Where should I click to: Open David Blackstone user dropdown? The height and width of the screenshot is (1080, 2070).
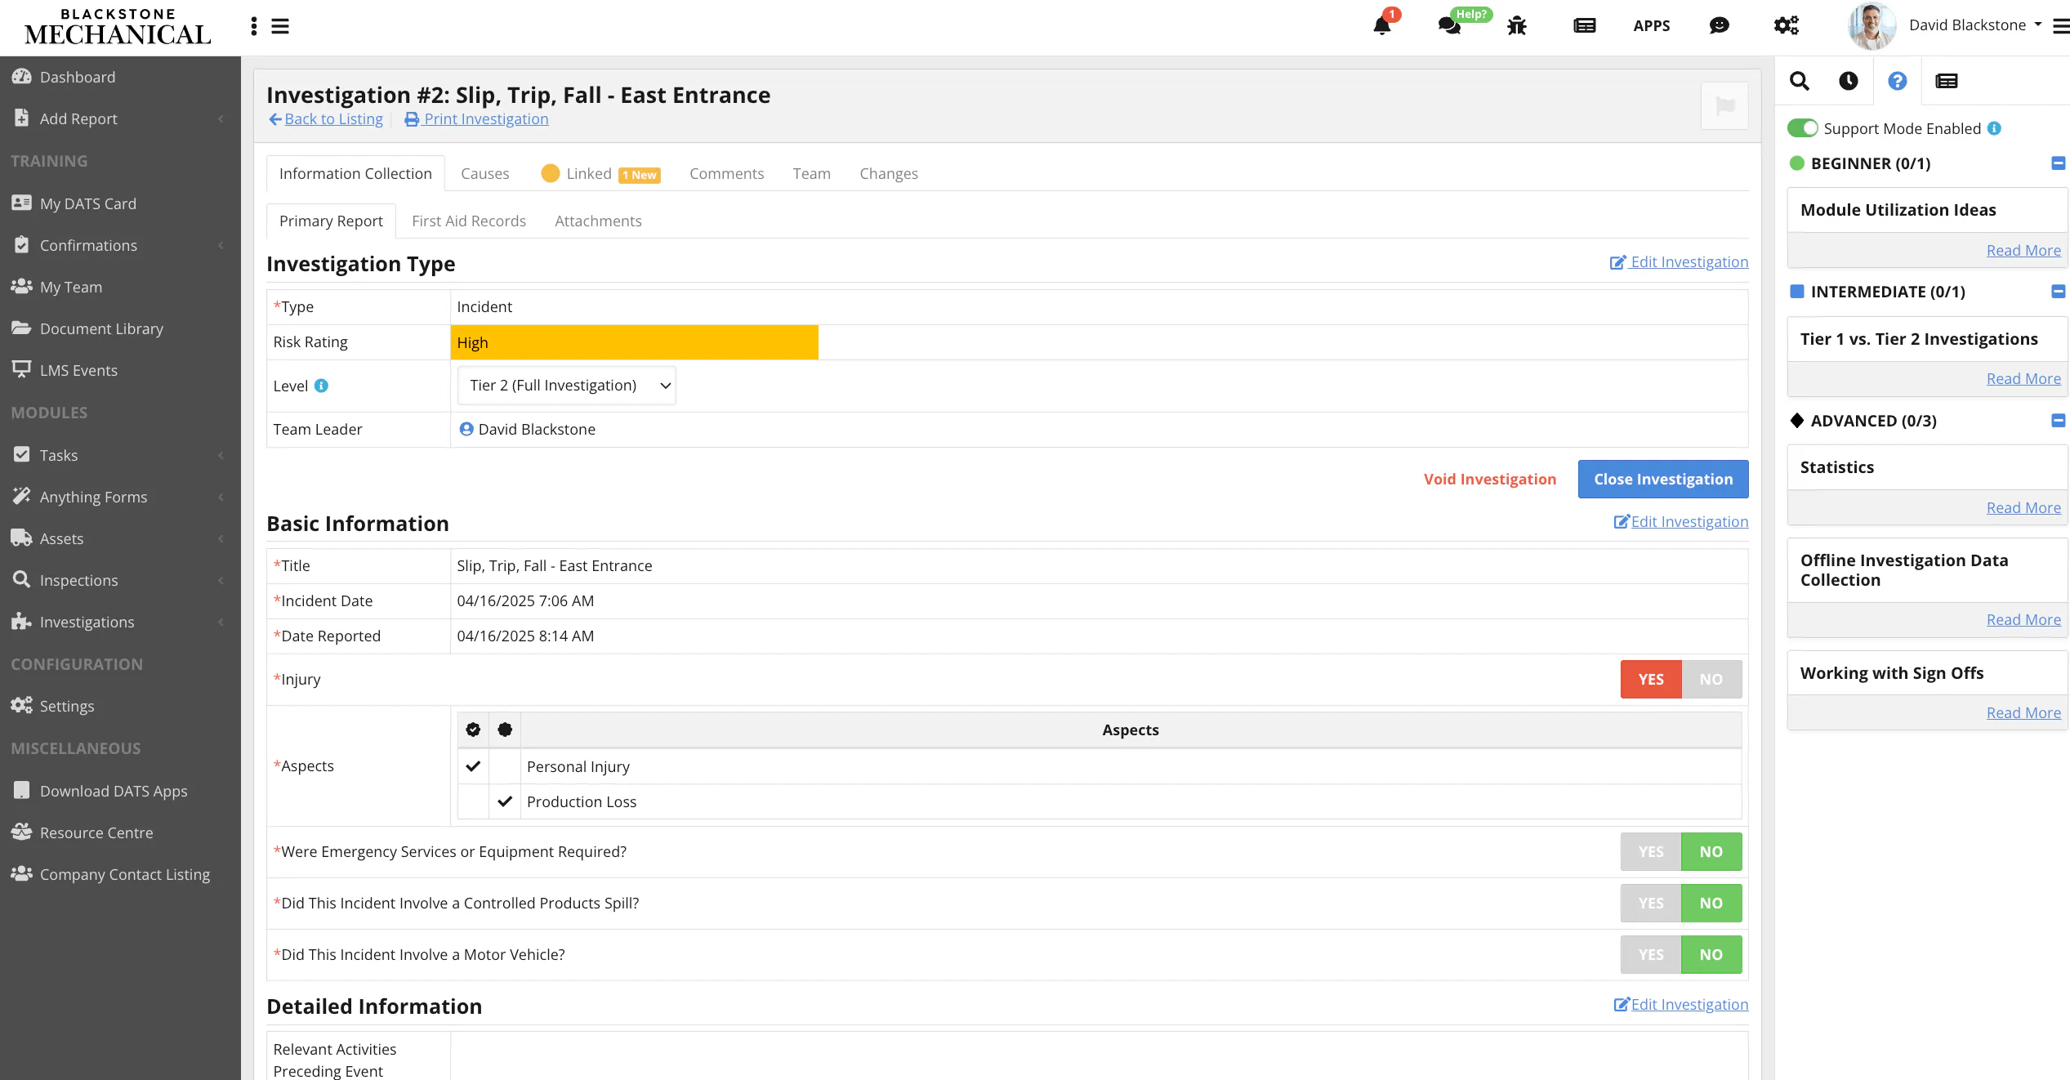(1974, 25)
